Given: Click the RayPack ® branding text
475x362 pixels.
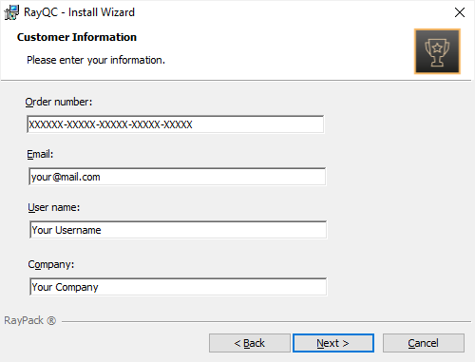Looking at the screenshot, I should point(30,320).
